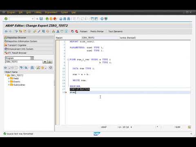Screen dimensions: 196x147
Task: Click the Favorites star icon in tree toolbar
Action: [42, 67]
